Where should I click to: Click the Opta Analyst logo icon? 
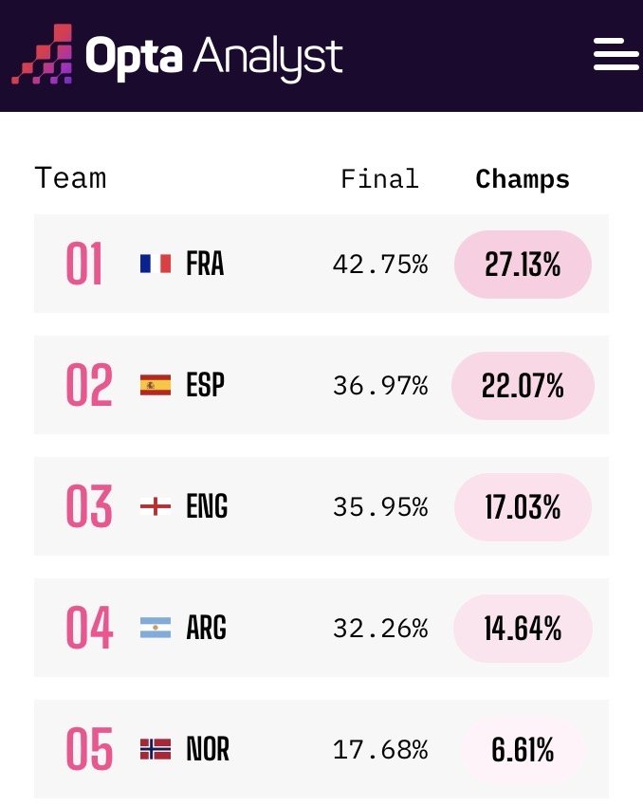pos(42,53)
